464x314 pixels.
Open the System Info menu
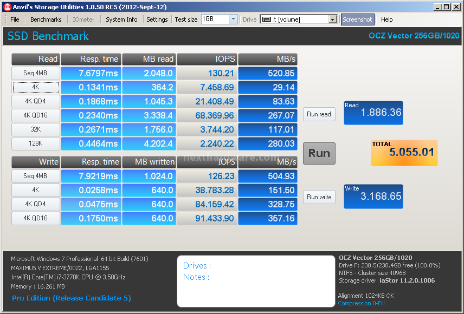pyautogui.click(x=121, y=19)
